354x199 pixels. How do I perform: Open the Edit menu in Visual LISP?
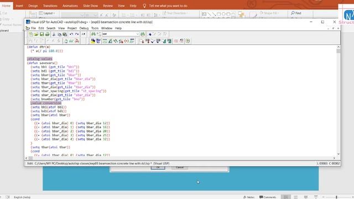[41, 28]
